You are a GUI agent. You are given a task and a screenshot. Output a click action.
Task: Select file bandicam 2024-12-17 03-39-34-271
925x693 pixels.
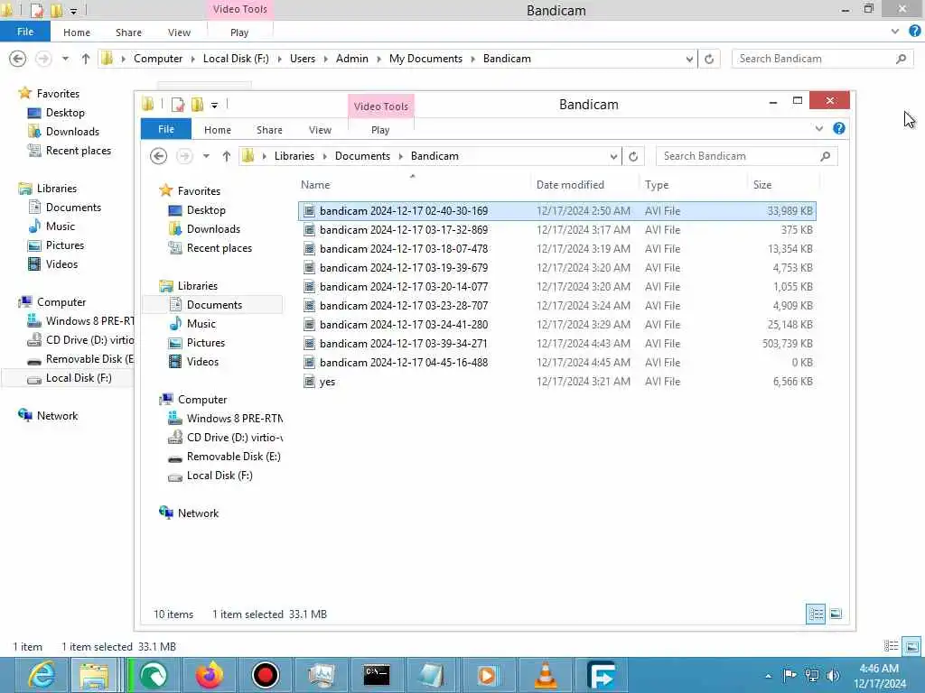pos(556,344)
